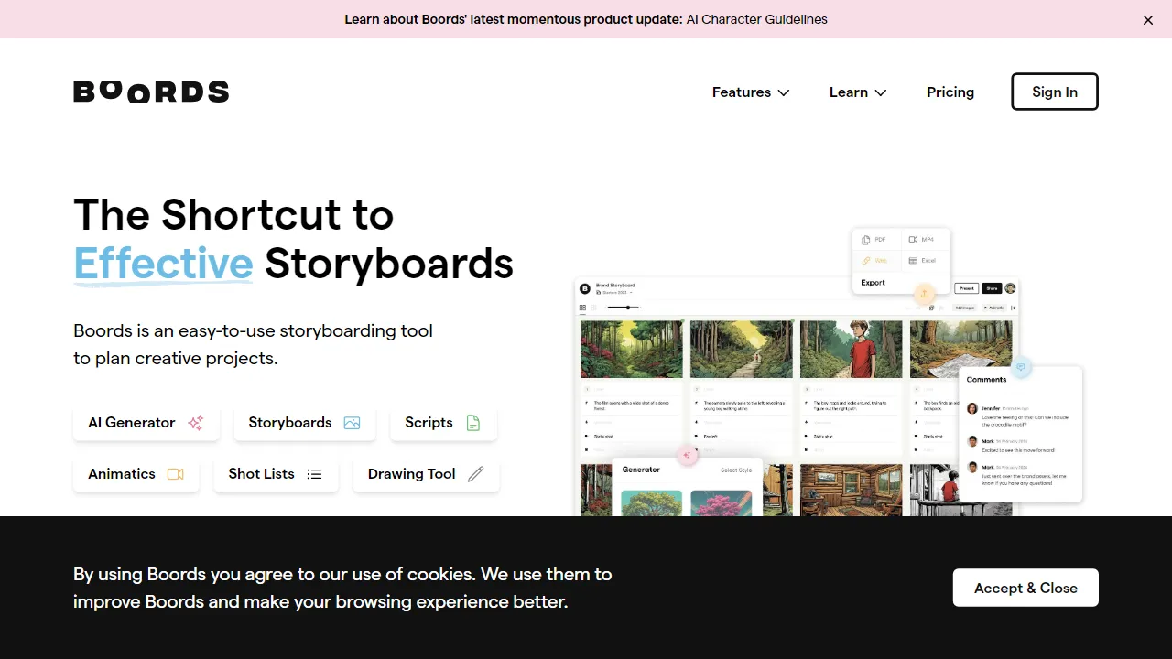This screenshot has height=659, width=1172.
Task: Adjust the frame size slider in the preview
Action: click(x=625, y=308)
